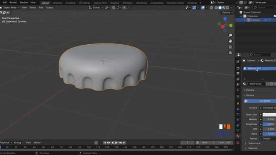Click the green Y axis gizmo

[231, 25]
